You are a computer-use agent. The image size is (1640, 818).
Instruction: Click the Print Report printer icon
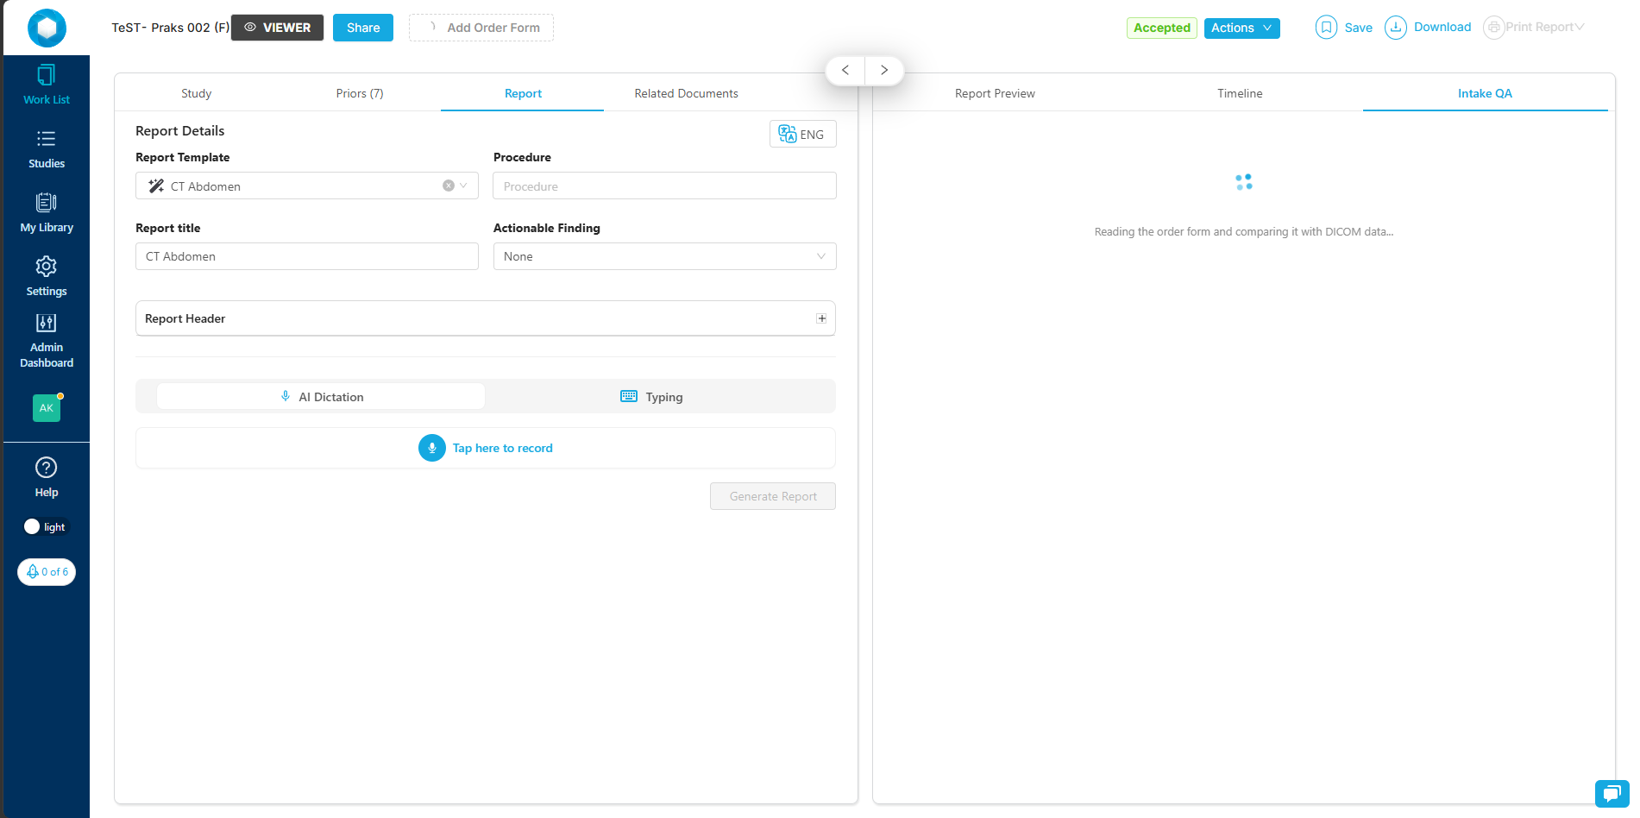[1493, 28]
